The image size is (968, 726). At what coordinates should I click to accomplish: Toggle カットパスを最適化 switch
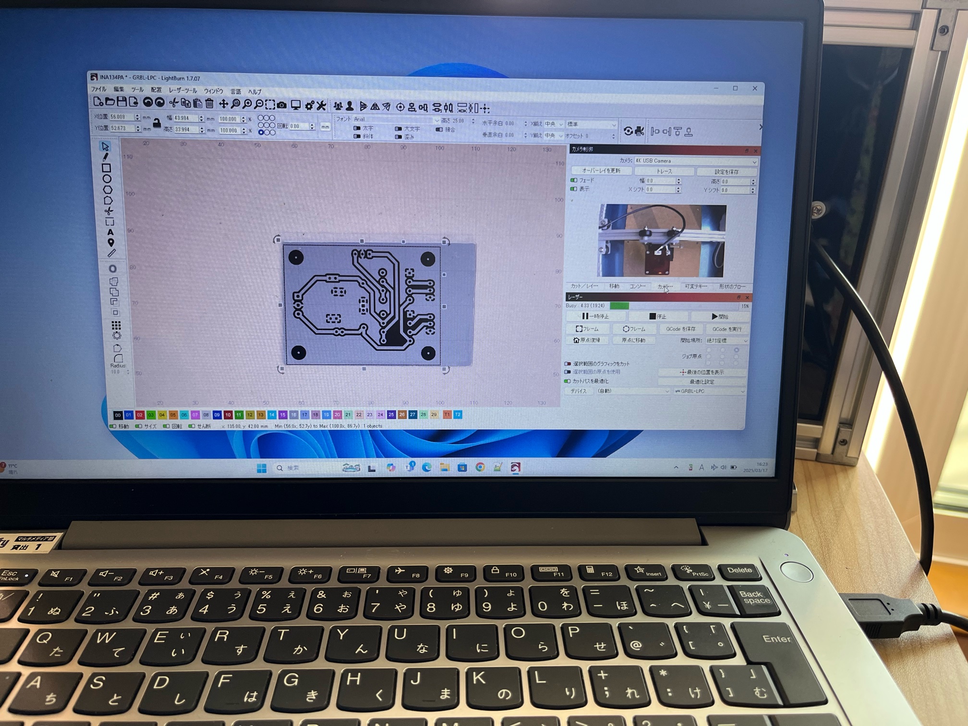568,381
